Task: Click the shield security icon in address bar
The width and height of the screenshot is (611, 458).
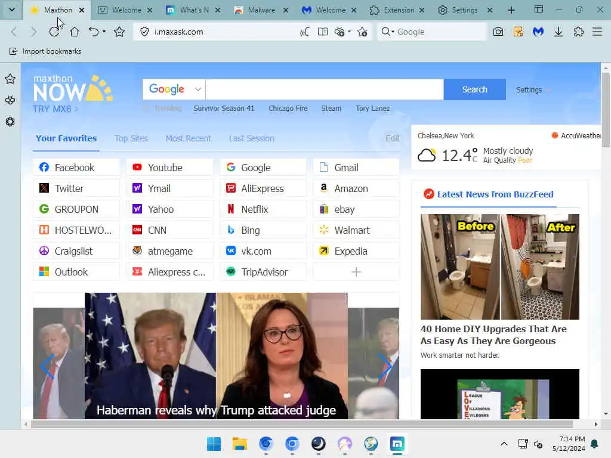Action: pos(144,32)
